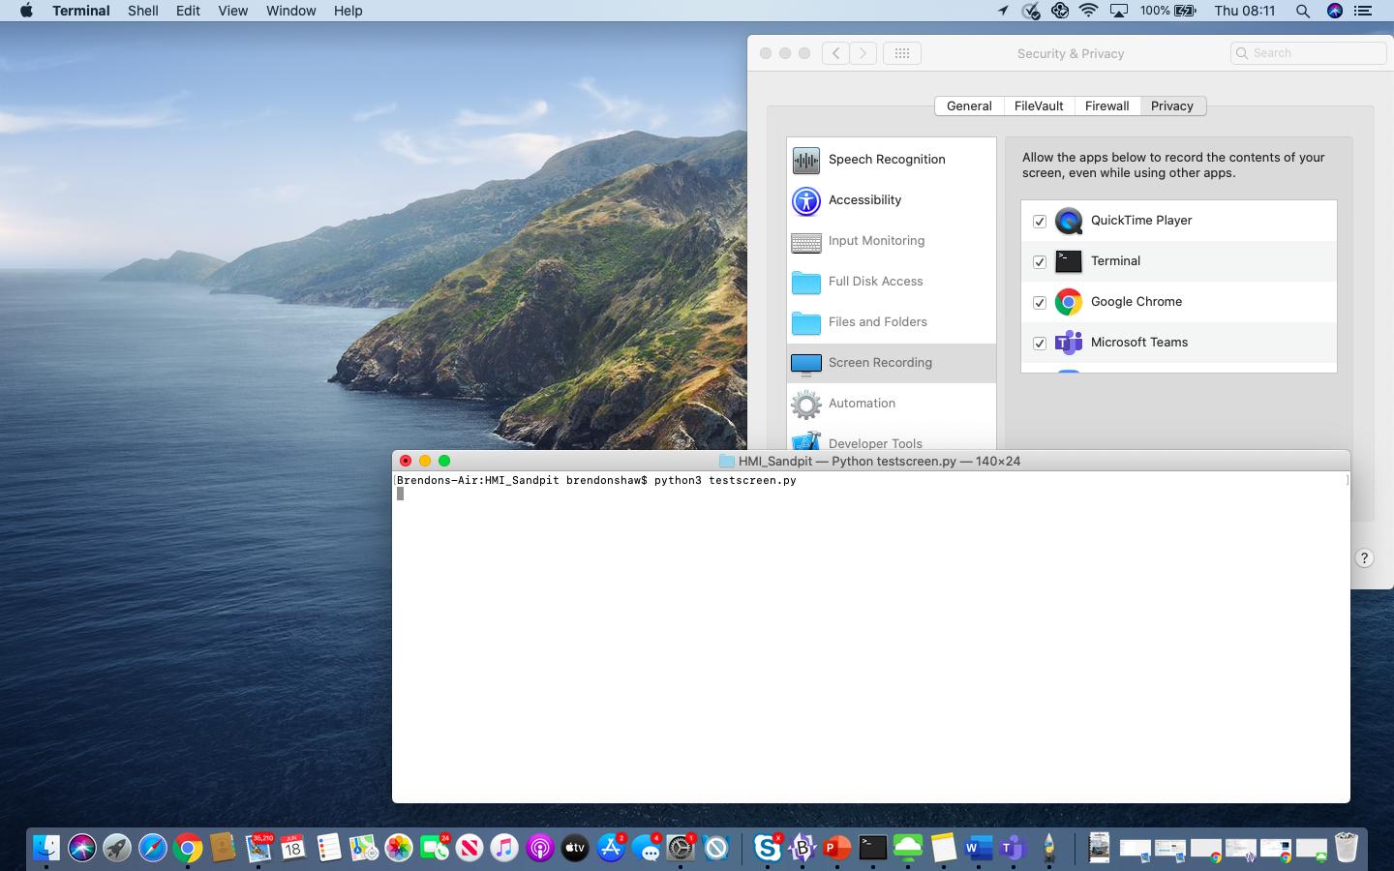Open BBEdit from the dock

803,849
